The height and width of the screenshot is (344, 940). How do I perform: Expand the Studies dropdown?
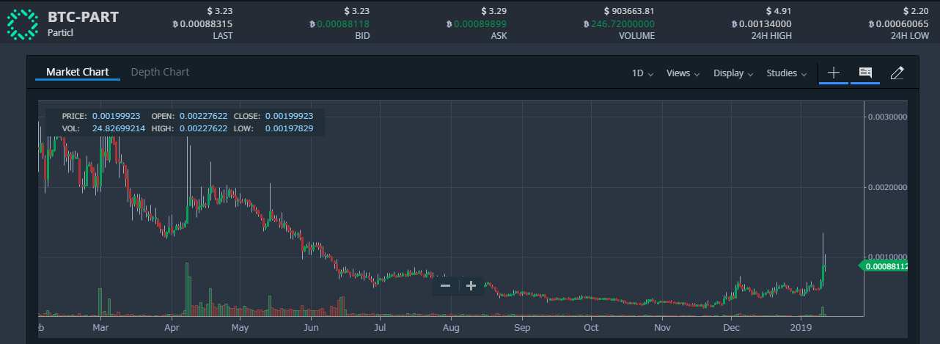787,73
